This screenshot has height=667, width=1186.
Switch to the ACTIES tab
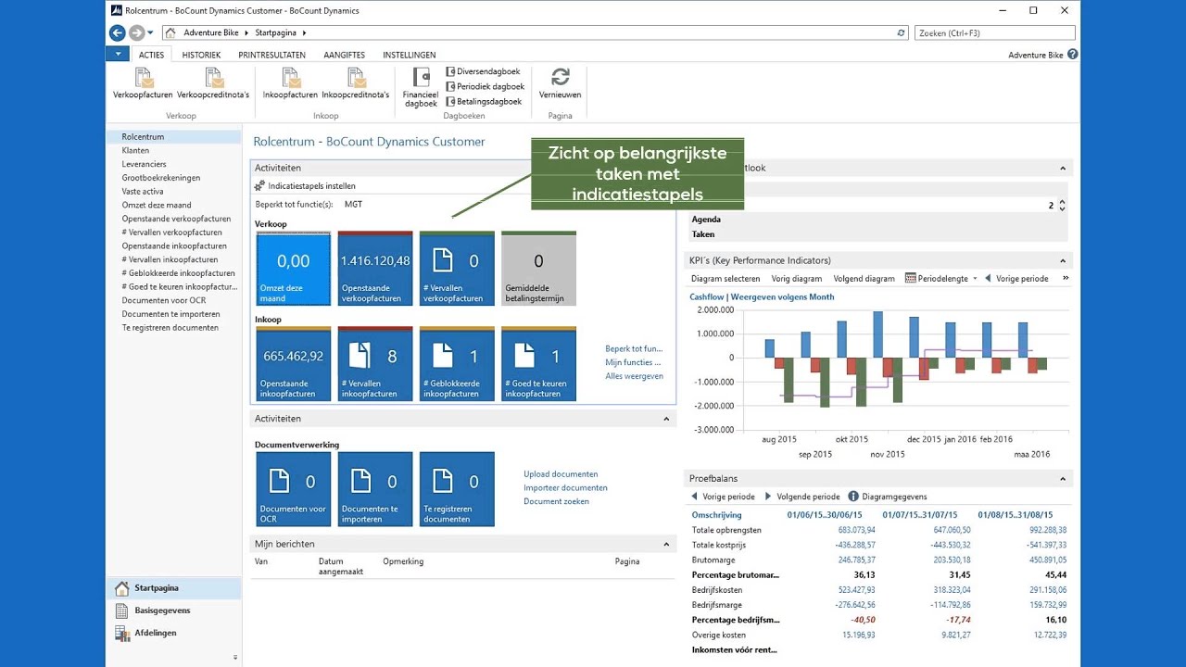click(151, 55)
